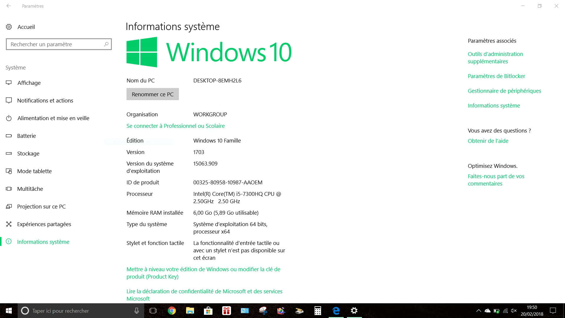The image size is (565, 318).
Task: Click the magnifier icon in the settings search box
Action: coord(106,44)
